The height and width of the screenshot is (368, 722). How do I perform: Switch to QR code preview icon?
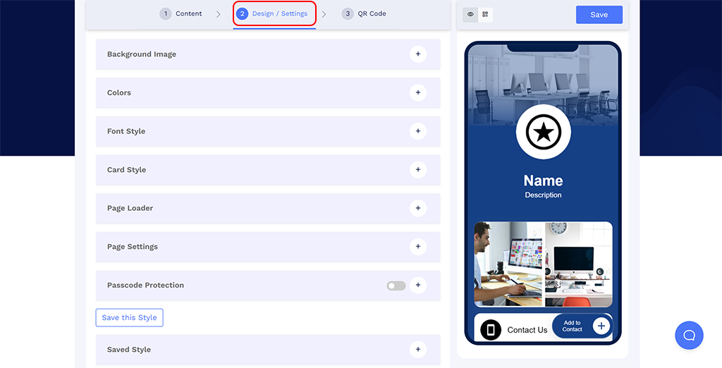pos(485,14)
